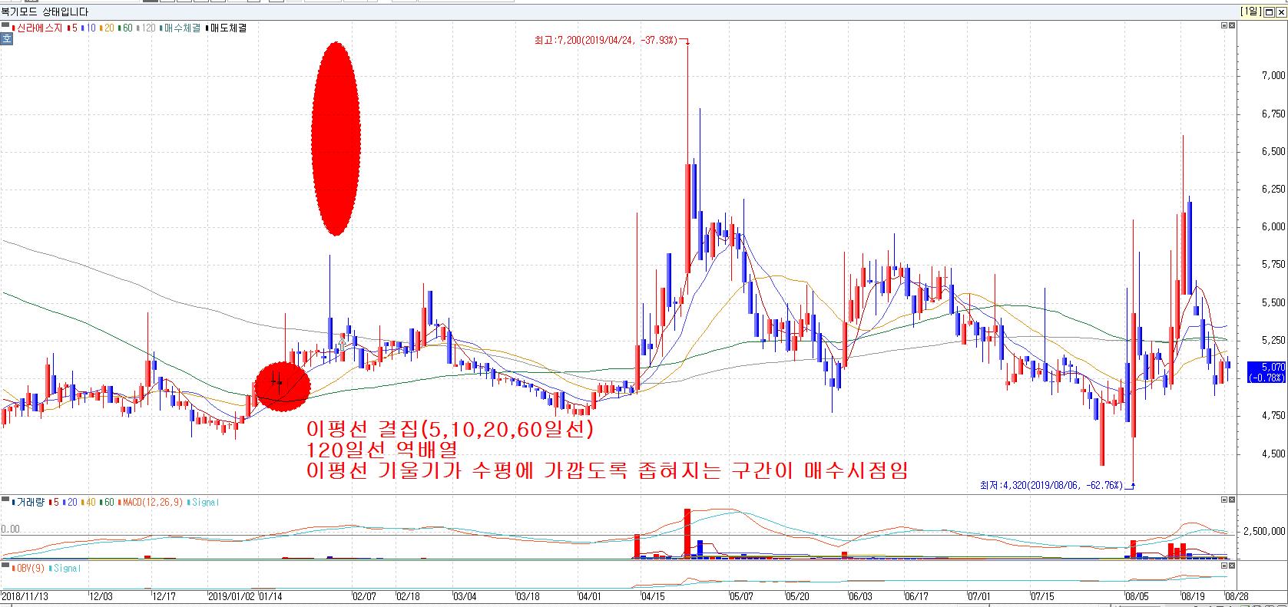Click the 매수체결 legend label
The height and width of the screenshot is (607, 1288).
(x=181, y=28)
